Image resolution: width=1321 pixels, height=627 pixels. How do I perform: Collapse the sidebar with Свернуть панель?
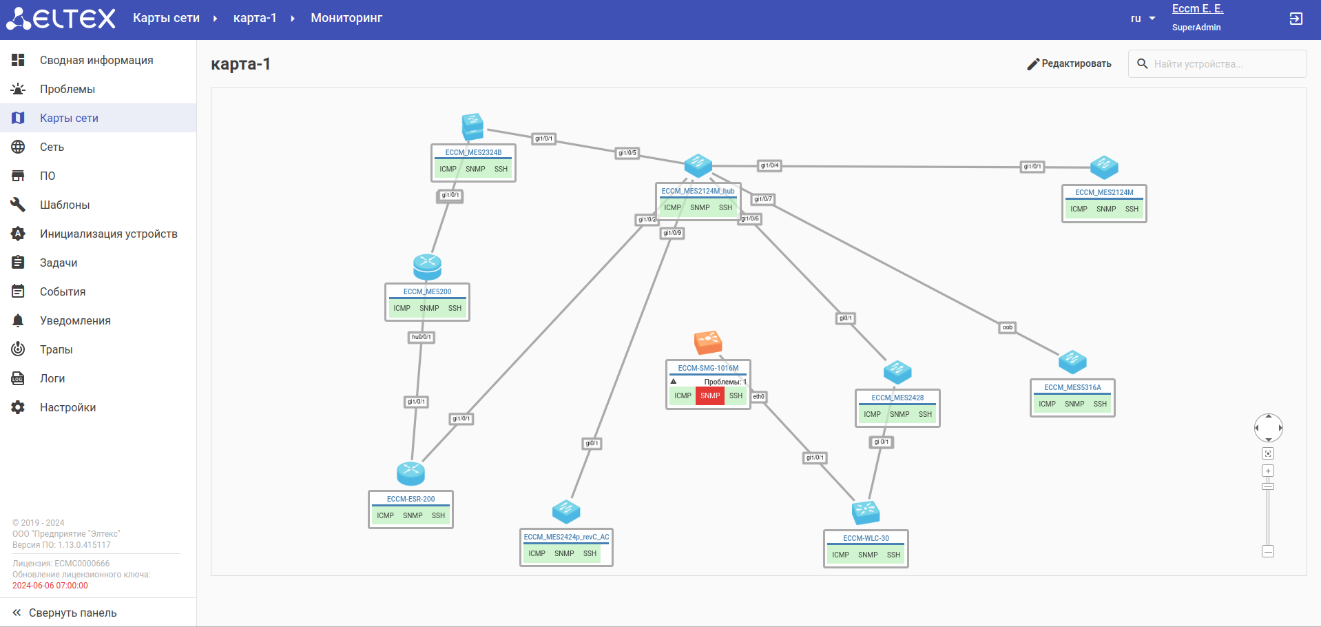pyautogui.click(x=98, y=613)
